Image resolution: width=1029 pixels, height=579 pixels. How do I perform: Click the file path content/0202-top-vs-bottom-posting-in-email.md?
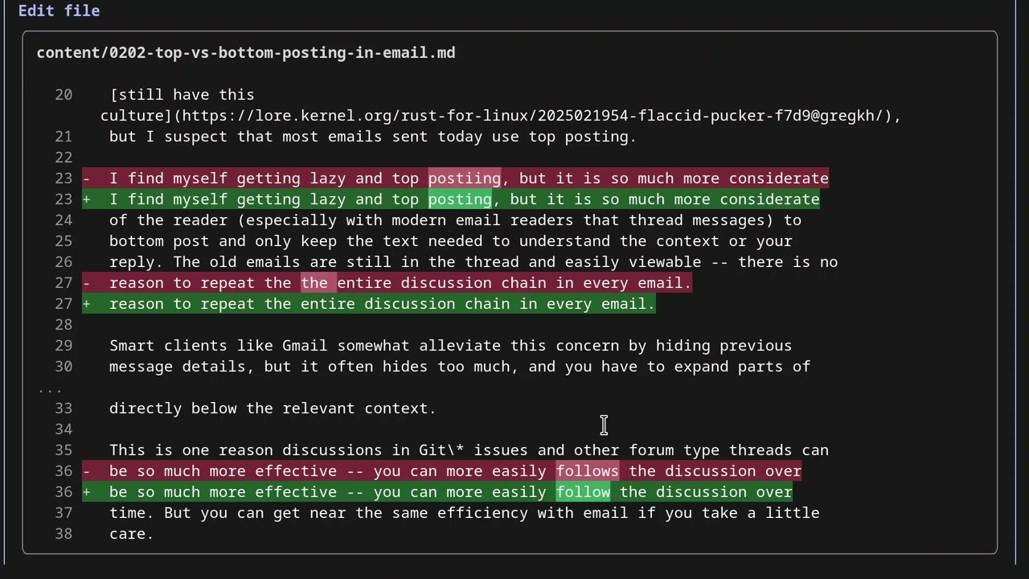click(x=246, y=53)
